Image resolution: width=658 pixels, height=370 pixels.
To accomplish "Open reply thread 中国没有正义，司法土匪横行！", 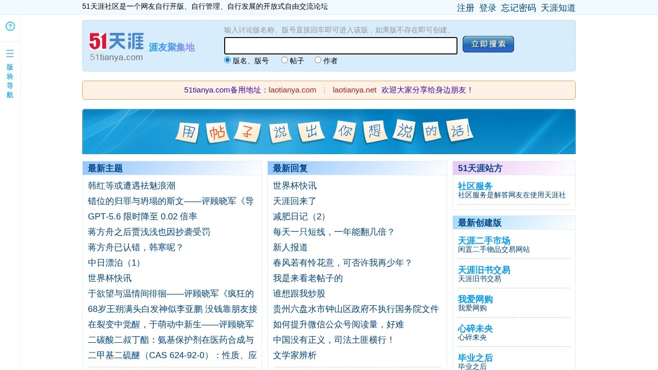I will 334,340.
